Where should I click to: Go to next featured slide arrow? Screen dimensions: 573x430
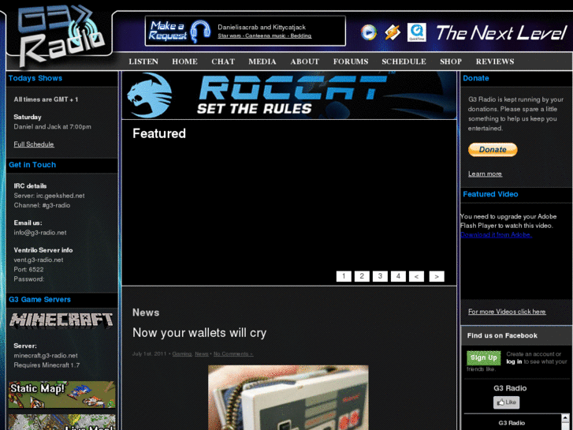[437, 276]
